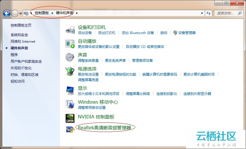Open the recent pages dropdown arrow
The height and width of the screenshot is (149, 246).
(x=20, y=14)
